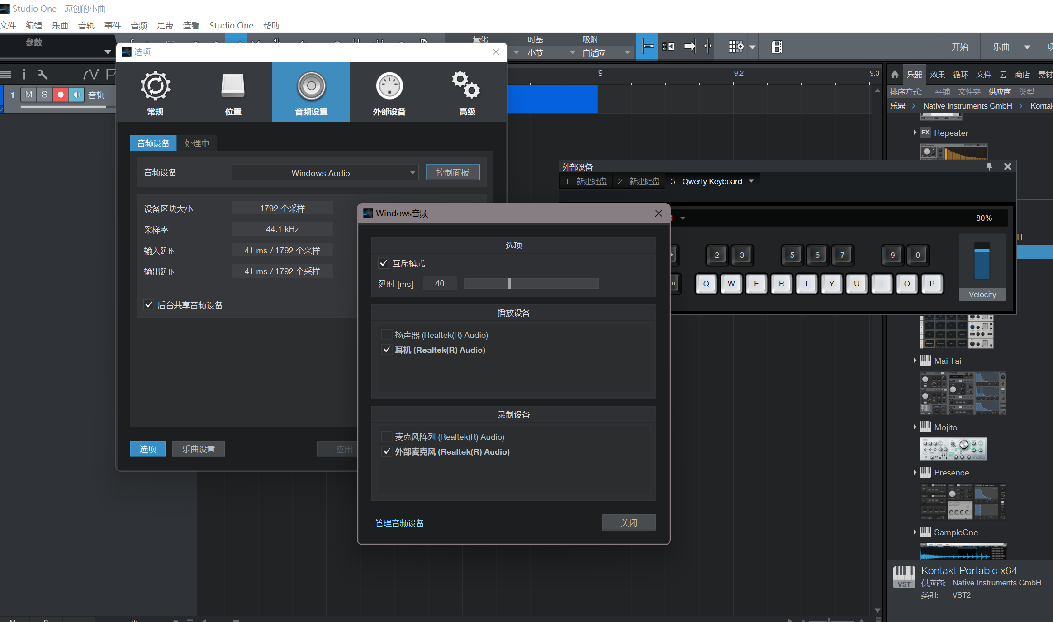Open the 小节 timebase dropdown
1053x622 pixels.
551,53
